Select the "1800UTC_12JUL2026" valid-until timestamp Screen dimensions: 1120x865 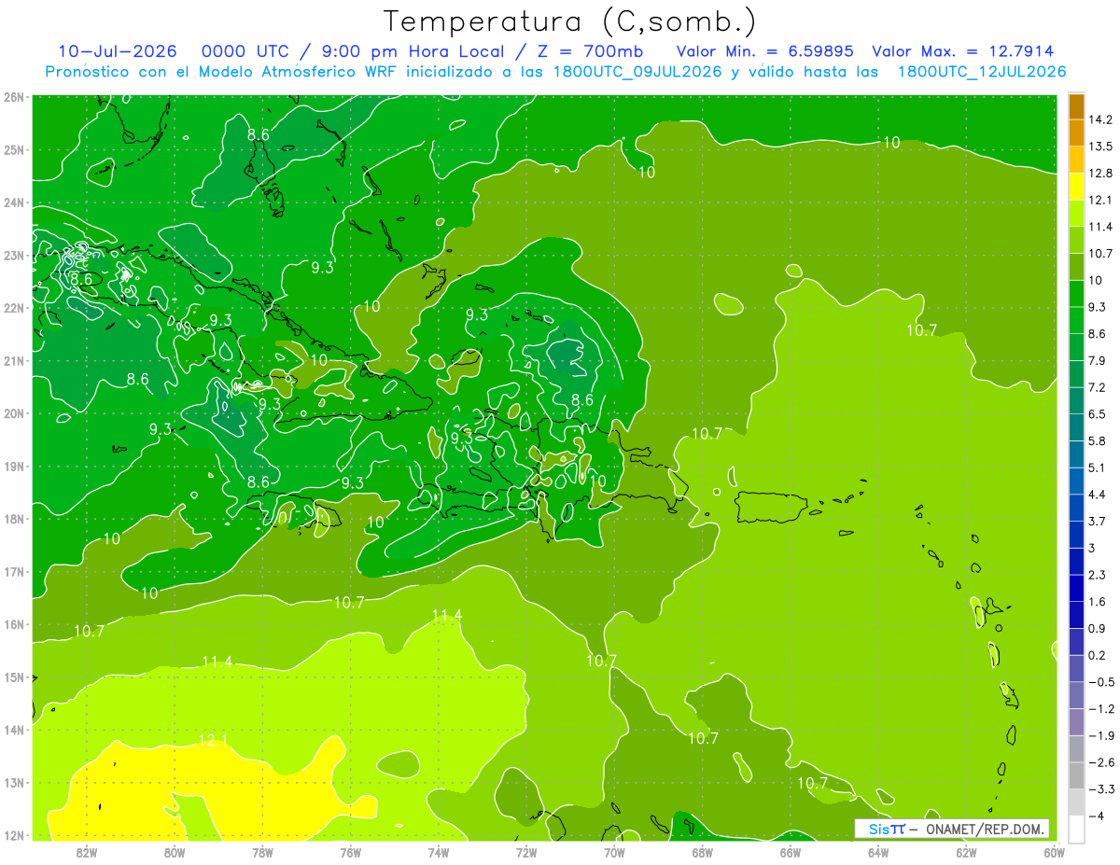pos(982,72)
